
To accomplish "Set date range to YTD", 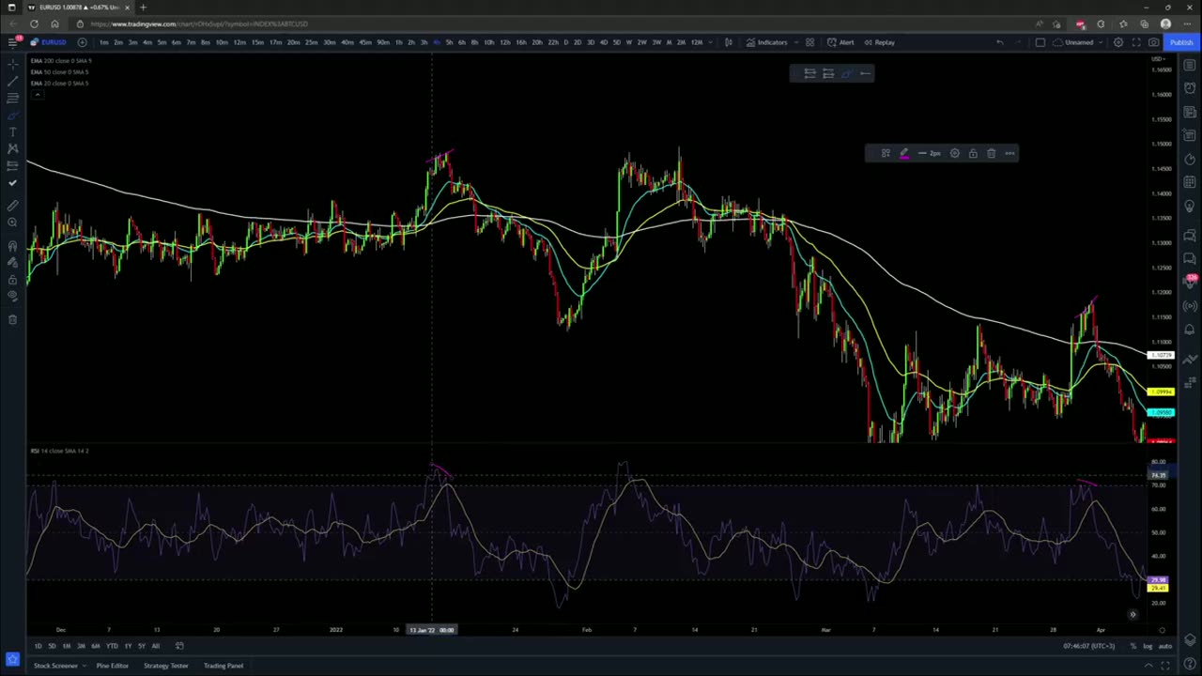I will tap(112, 646).
